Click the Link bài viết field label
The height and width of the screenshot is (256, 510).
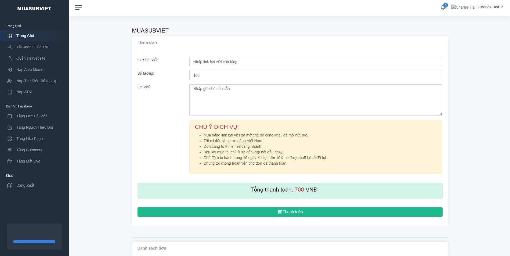pyautogui.click(x=148, y=60)
